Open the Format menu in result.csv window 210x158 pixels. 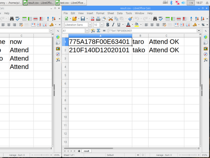point(100,13)
